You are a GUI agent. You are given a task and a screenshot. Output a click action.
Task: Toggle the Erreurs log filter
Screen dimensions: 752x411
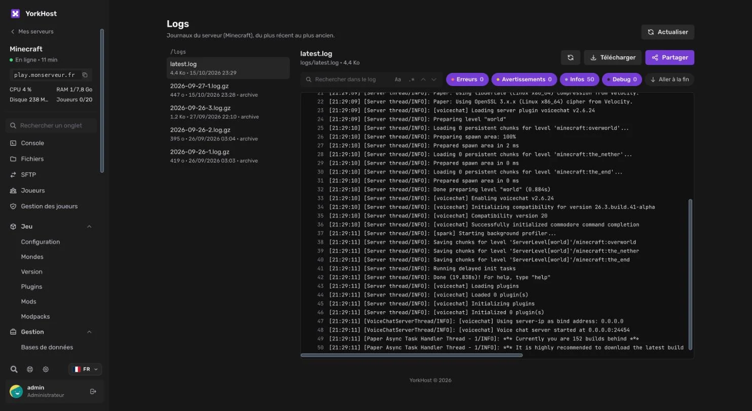467,79
